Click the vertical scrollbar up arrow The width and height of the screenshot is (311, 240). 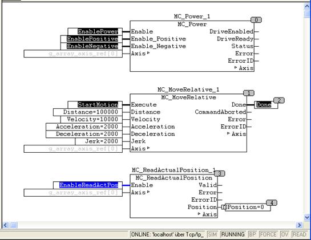[307, 6]
